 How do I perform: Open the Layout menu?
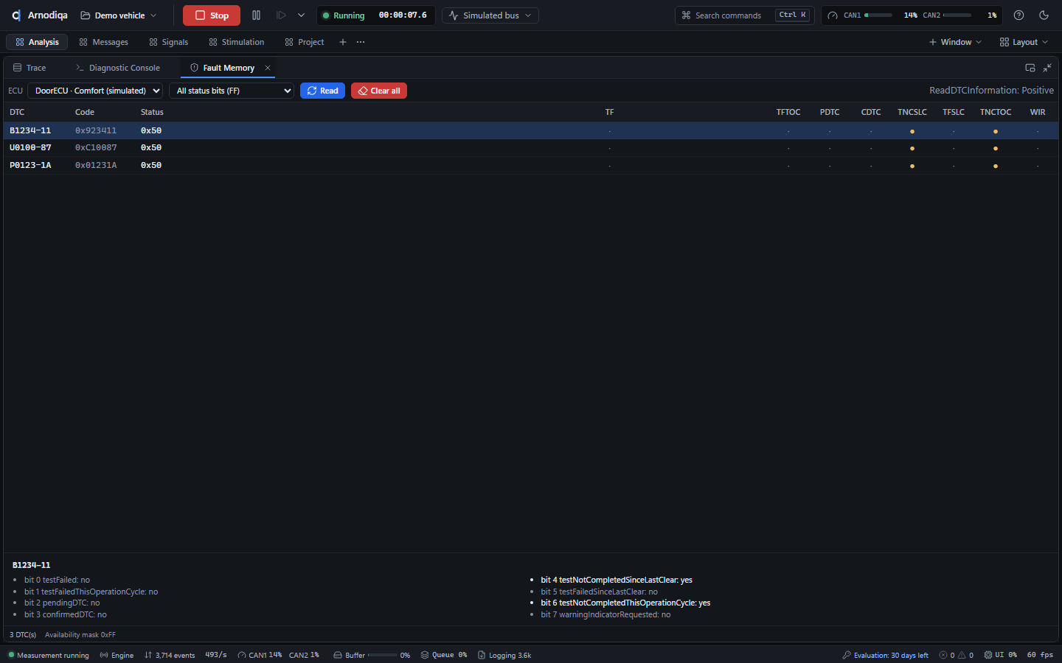pyautogui.click(x=1024, y=42)
